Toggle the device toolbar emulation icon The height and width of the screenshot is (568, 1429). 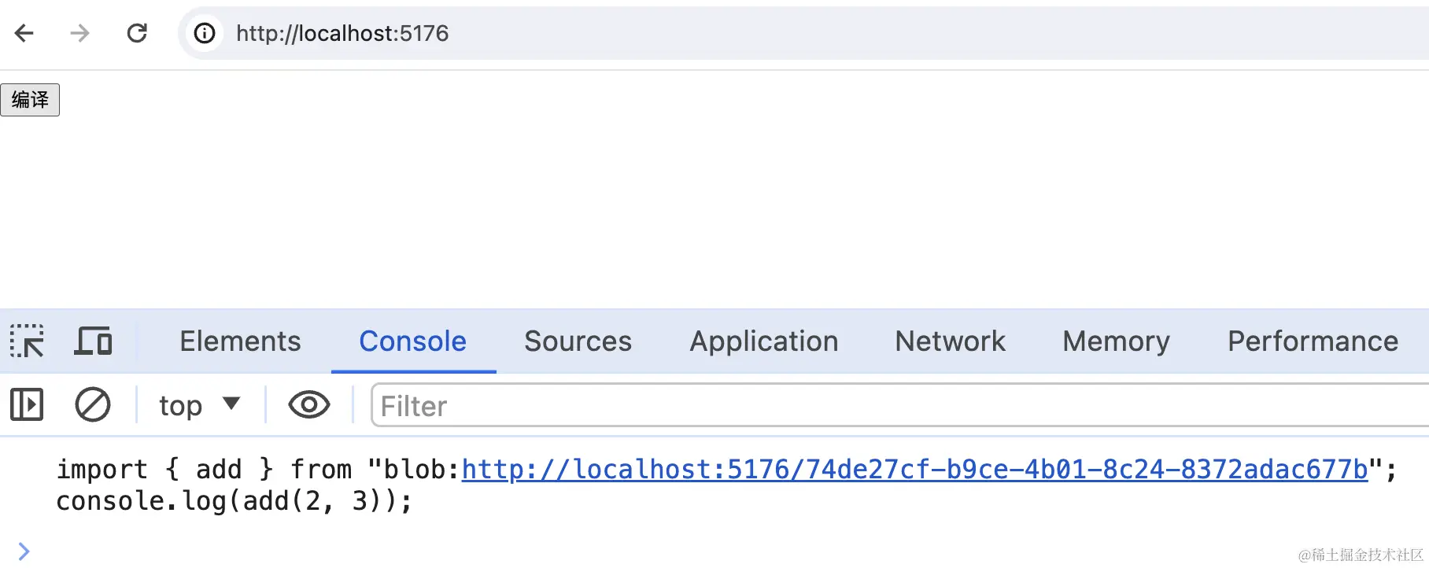click(94, 341)
